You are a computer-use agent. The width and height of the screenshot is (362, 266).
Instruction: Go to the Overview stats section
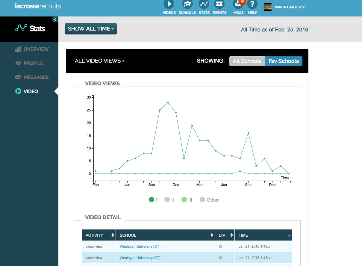[x=36, y=49]
